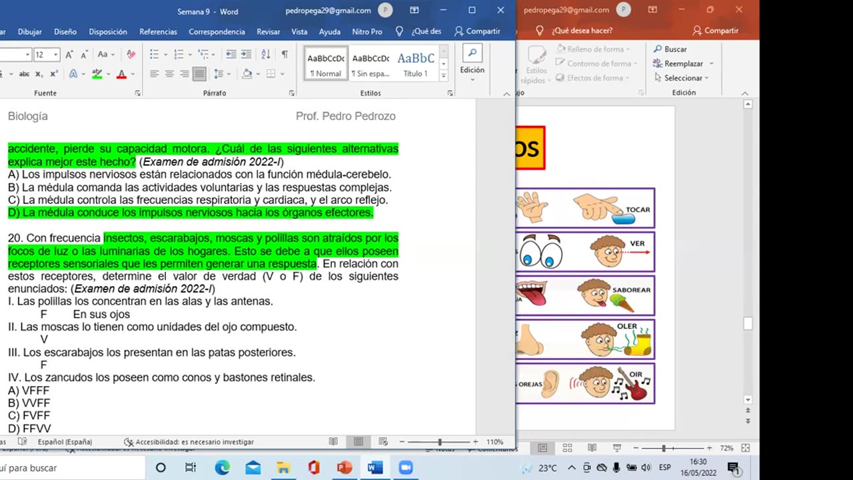The height and width of the screenshot is (480, 853).
Task: Align text right
Action: [184, 74]
